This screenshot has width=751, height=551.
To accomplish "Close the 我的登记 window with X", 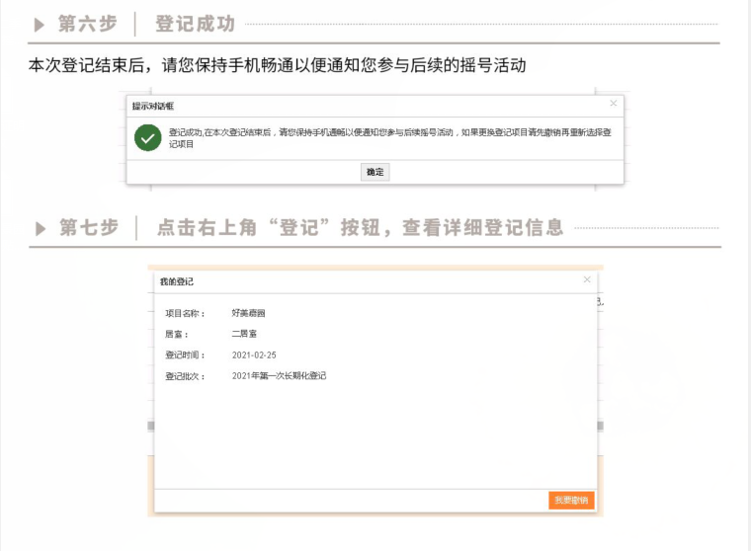I will coord(586,279).
